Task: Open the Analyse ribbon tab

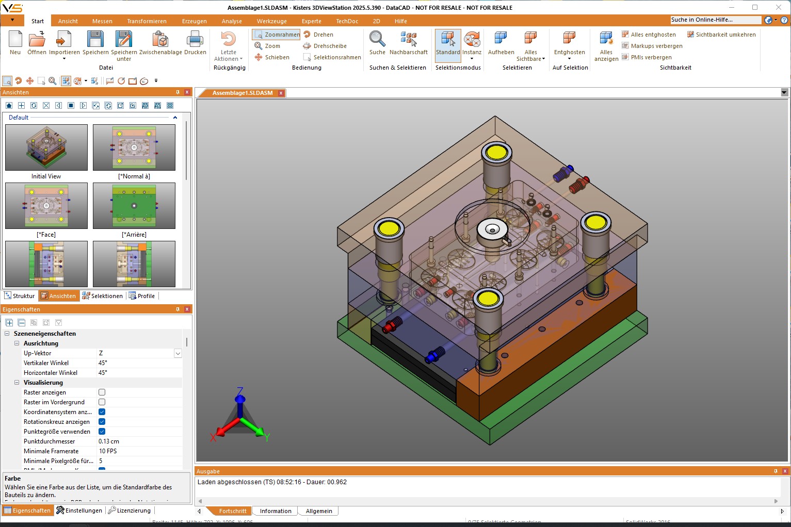Action: point(232,21)
